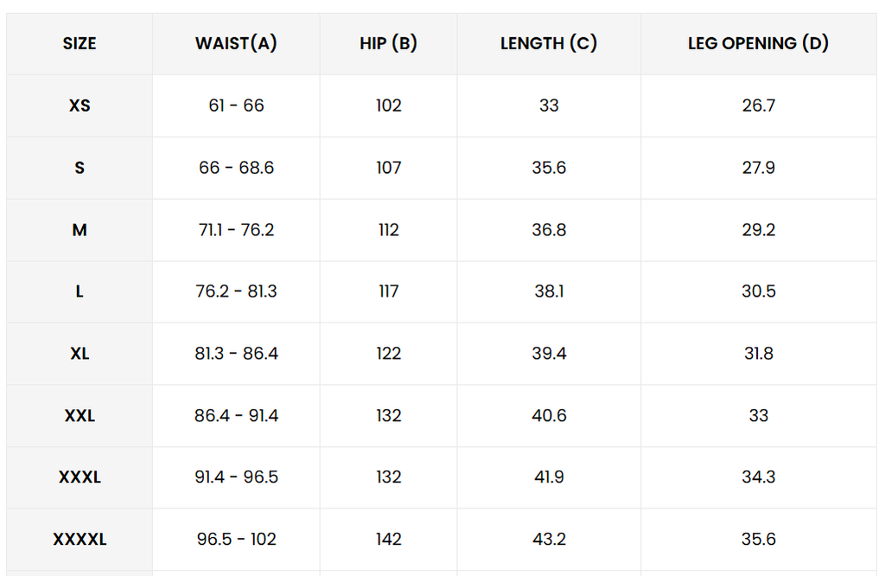Click the XL size row label

pyautogui.click(x=80, y=354)
